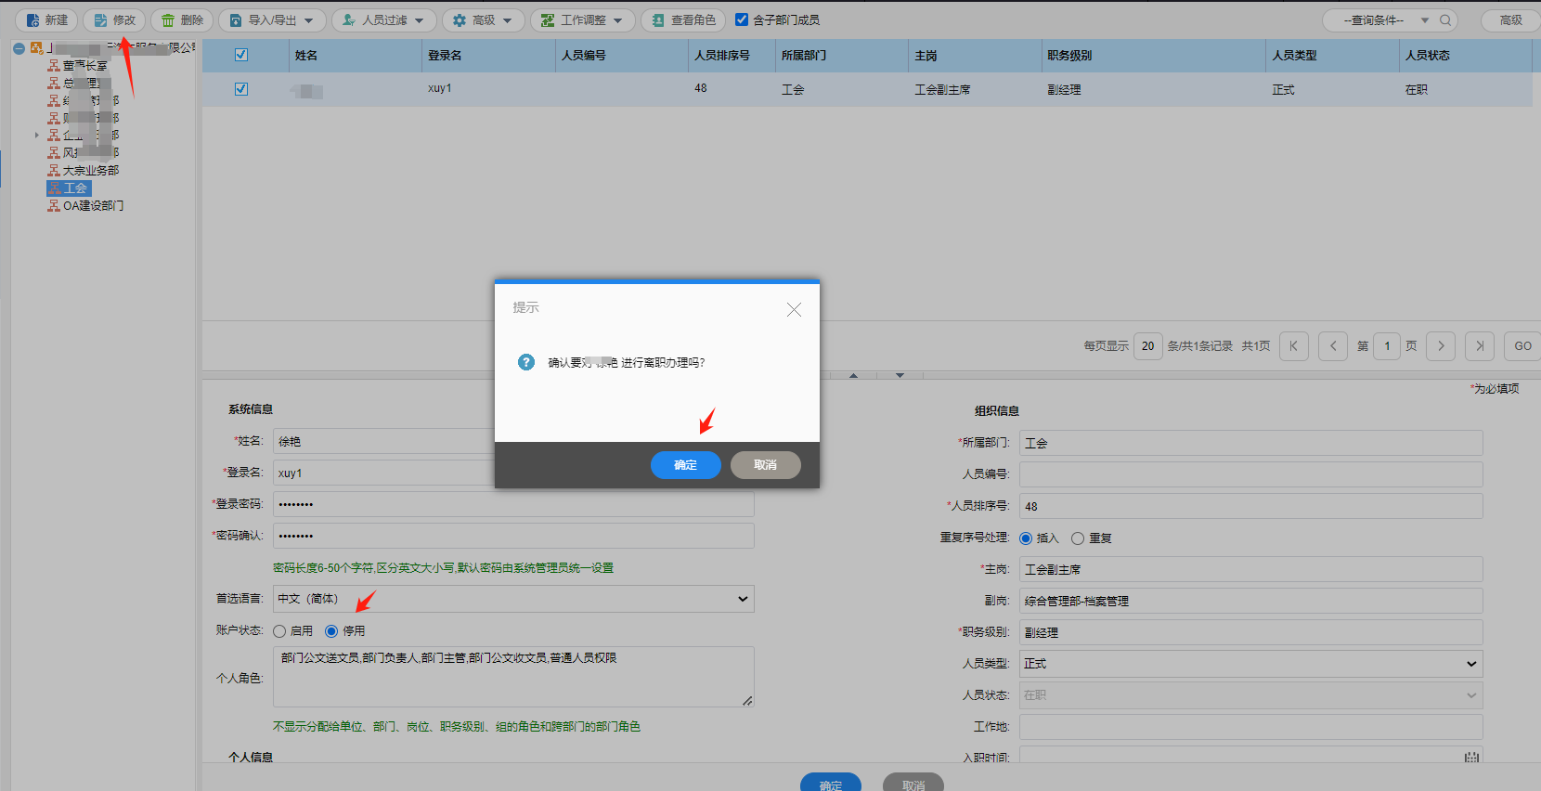1541x791 pixels.
Task: Click the 查看角色 (View Roles) icon
Action: [x=658, y=20]
